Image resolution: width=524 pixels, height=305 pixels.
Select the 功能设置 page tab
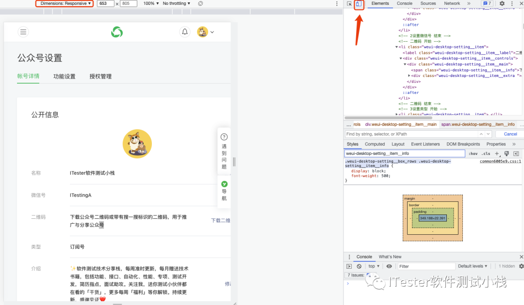click(x=64, y=76)
